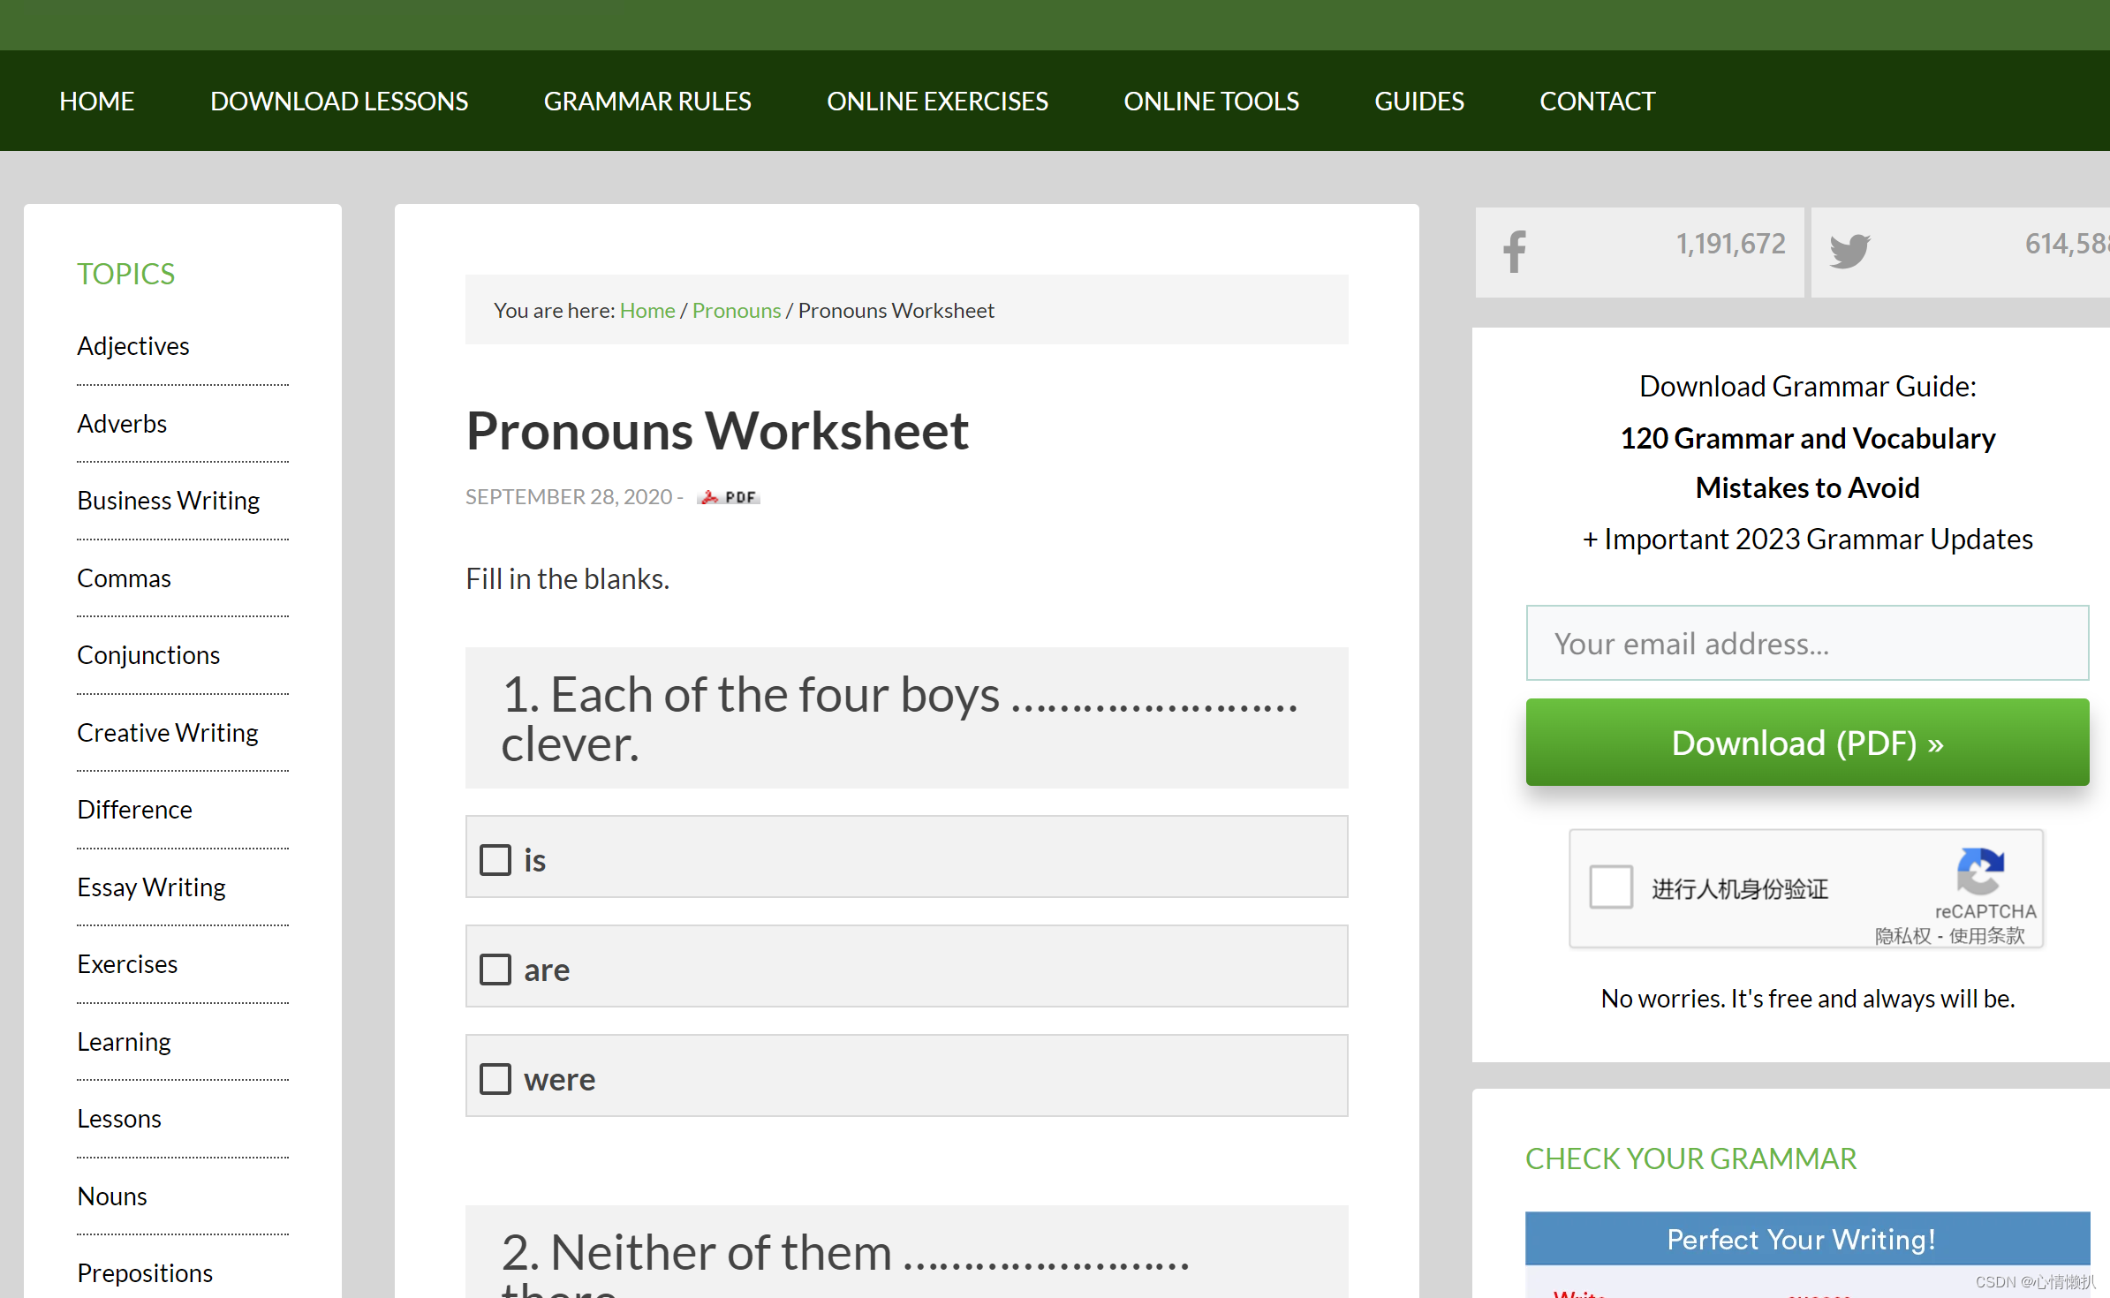Open the Adjectives topic link
The width and height of the screenshot is (2110, 1298).
[x=133, y=346]
